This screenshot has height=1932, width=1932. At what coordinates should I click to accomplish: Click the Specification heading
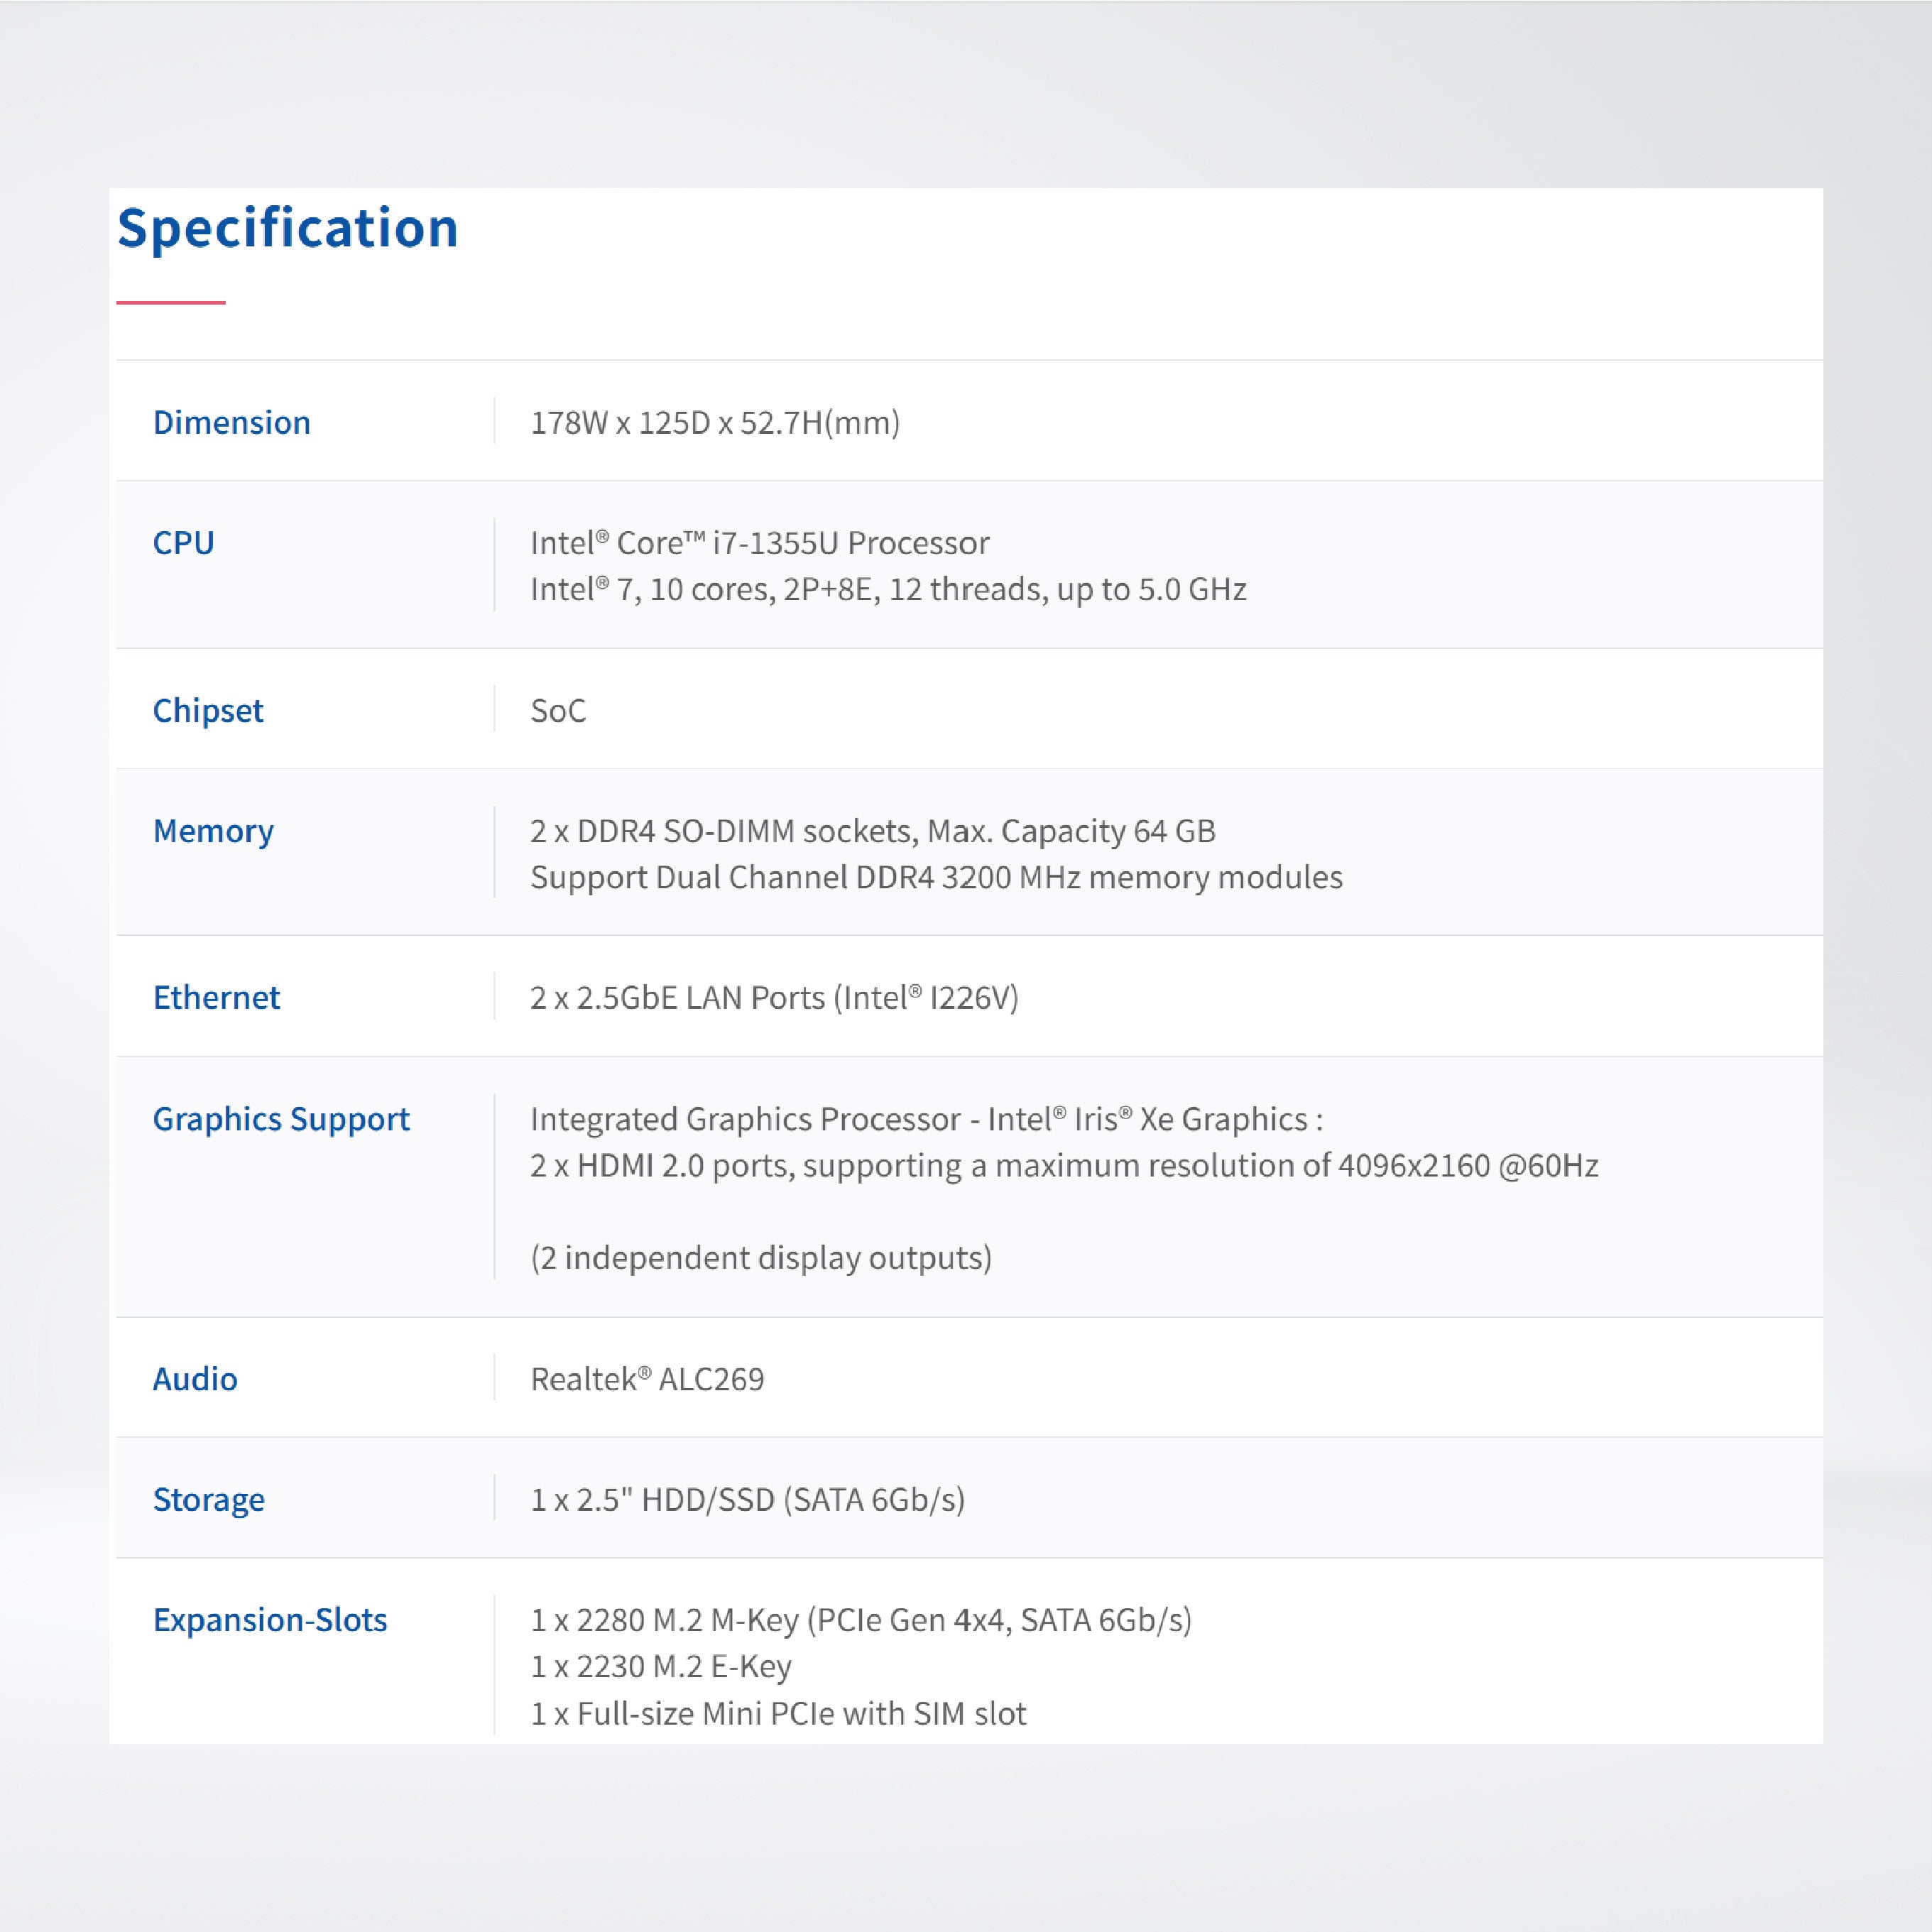pyautogui.click(x=287, y=228)
